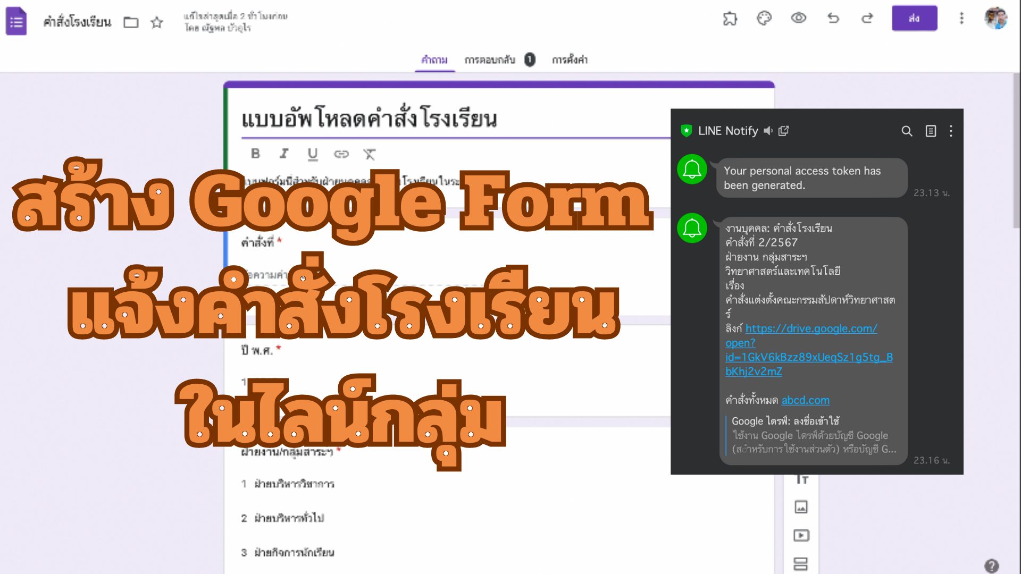
Task: Click the question title ปี พ.ศ.
Action: [257, 350]
